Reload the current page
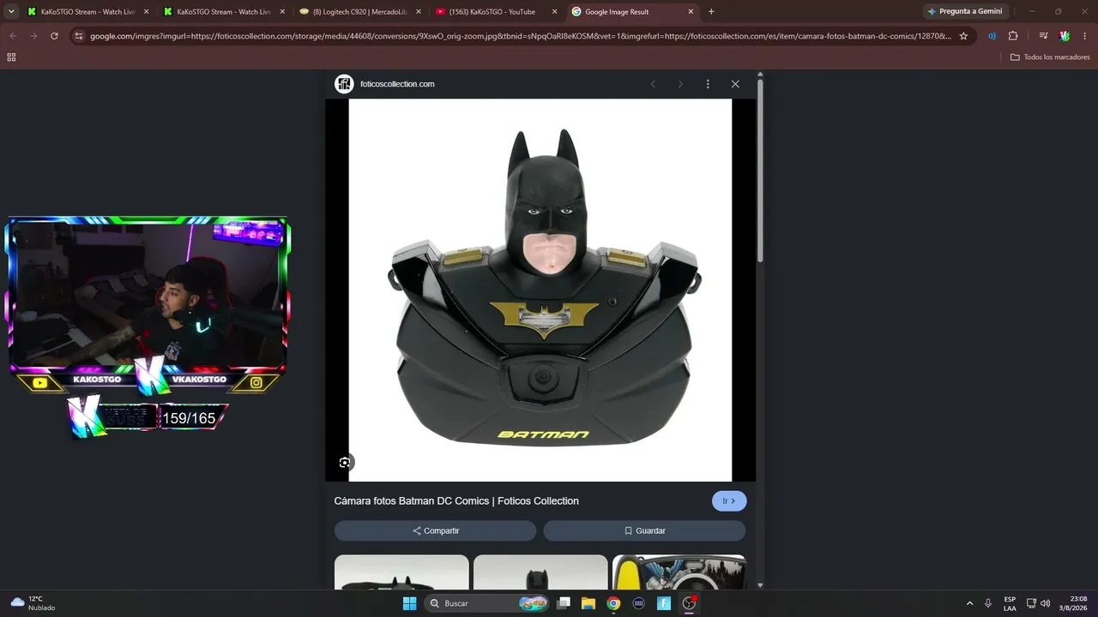Image resolution: width=1098 pixels, height=617 pixels. coord(54,36)
